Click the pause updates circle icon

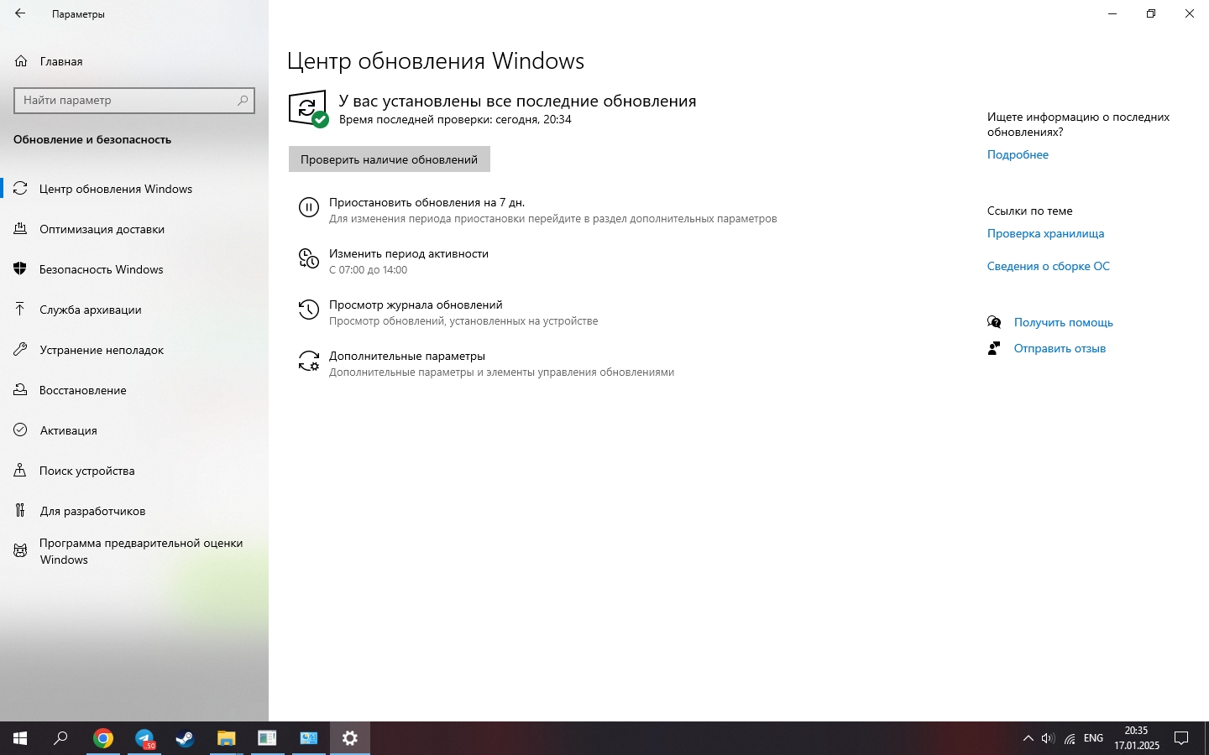(309, 208)
